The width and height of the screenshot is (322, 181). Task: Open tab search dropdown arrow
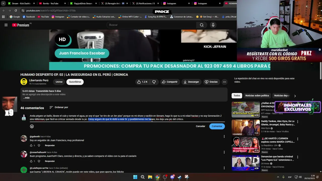tap(3, 4)
